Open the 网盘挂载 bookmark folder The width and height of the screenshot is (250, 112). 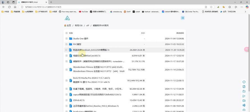coord(15,11)
